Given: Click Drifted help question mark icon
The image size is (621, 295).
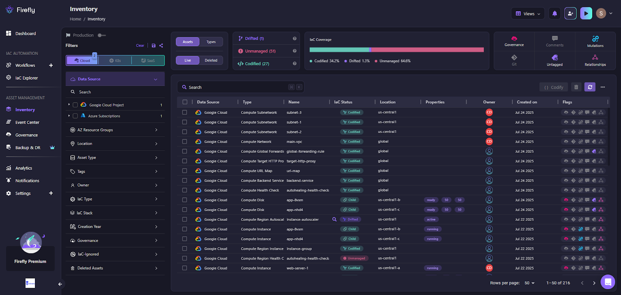Looking at the screenshot, I should pos(295,38).
